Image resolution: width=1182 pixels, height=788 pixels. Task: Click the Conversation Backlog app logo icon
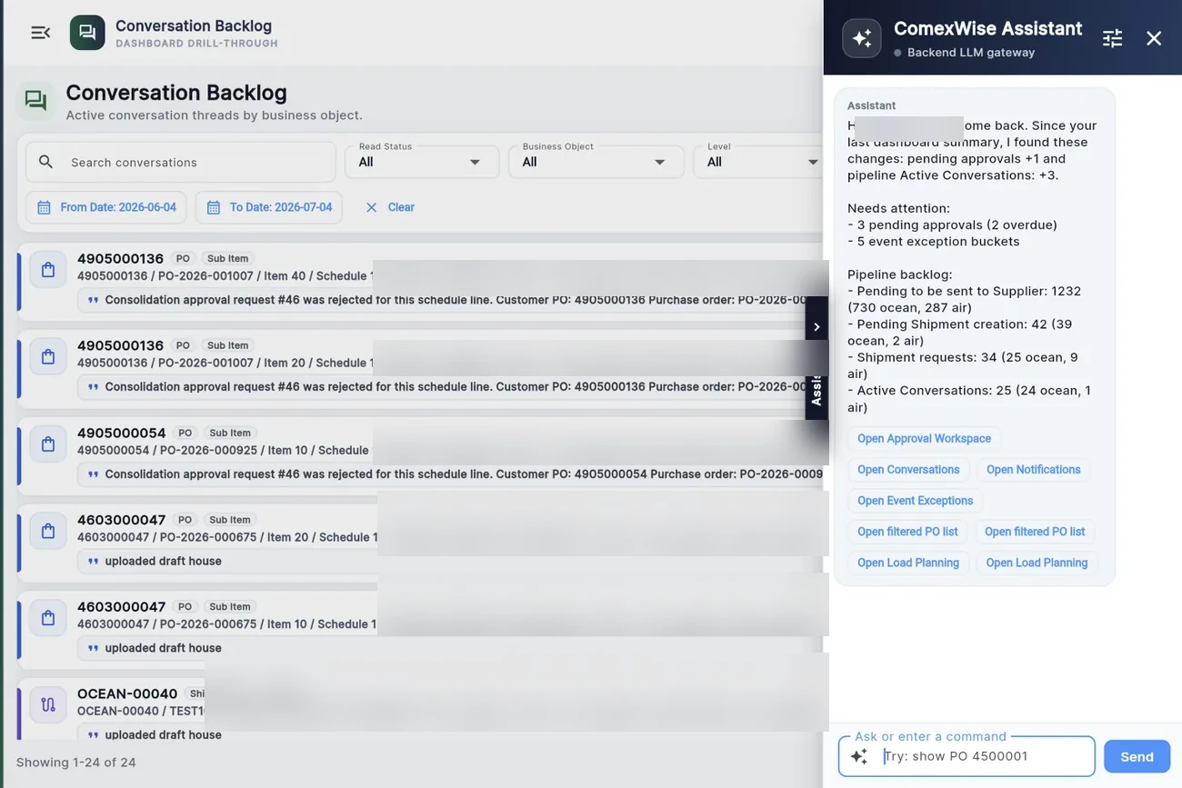point(87,33)
